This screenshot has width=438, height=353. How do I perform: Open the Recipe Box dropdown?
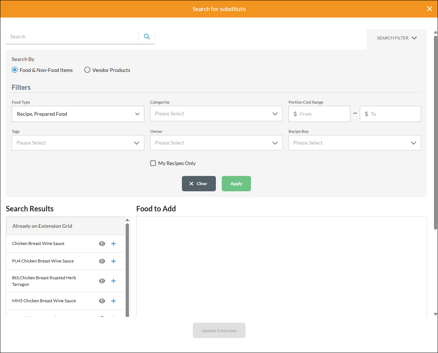click(x=355, y=143)
